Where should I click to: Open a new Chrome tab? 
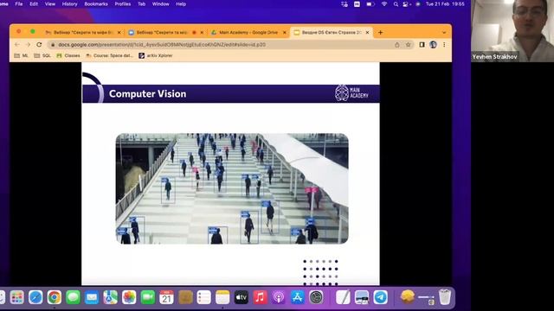[381, 33]
